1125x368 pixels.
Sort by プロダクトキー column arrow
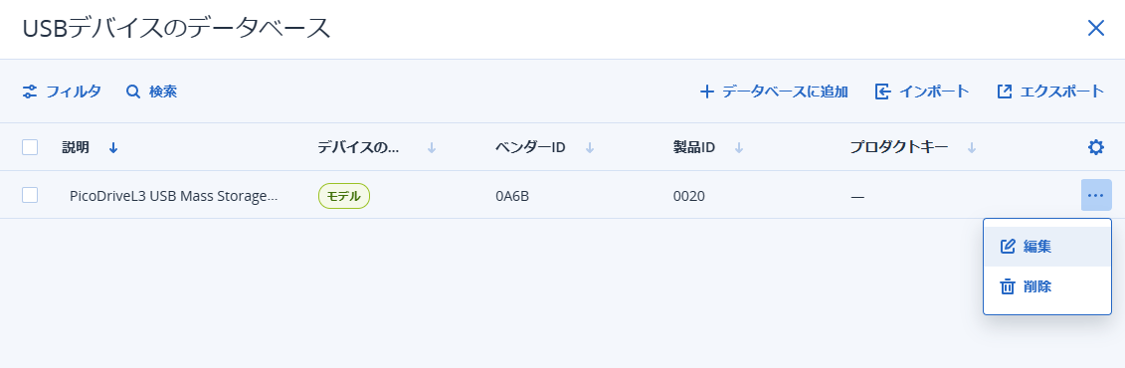point(972,148)
